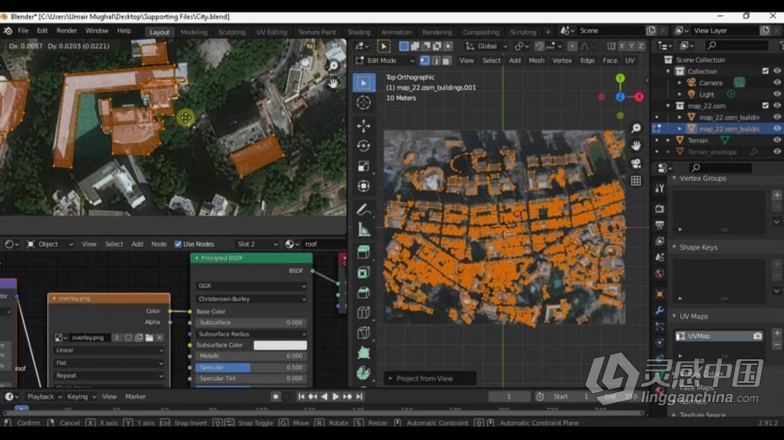Image resolution: width=784 pixels, height=440 pixels.
Task: Select the Extrude Region tool
Action: [364, 252]
